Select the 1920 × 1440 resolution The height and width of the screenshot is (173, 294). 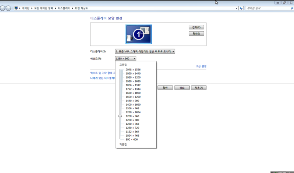coord(133,74)
